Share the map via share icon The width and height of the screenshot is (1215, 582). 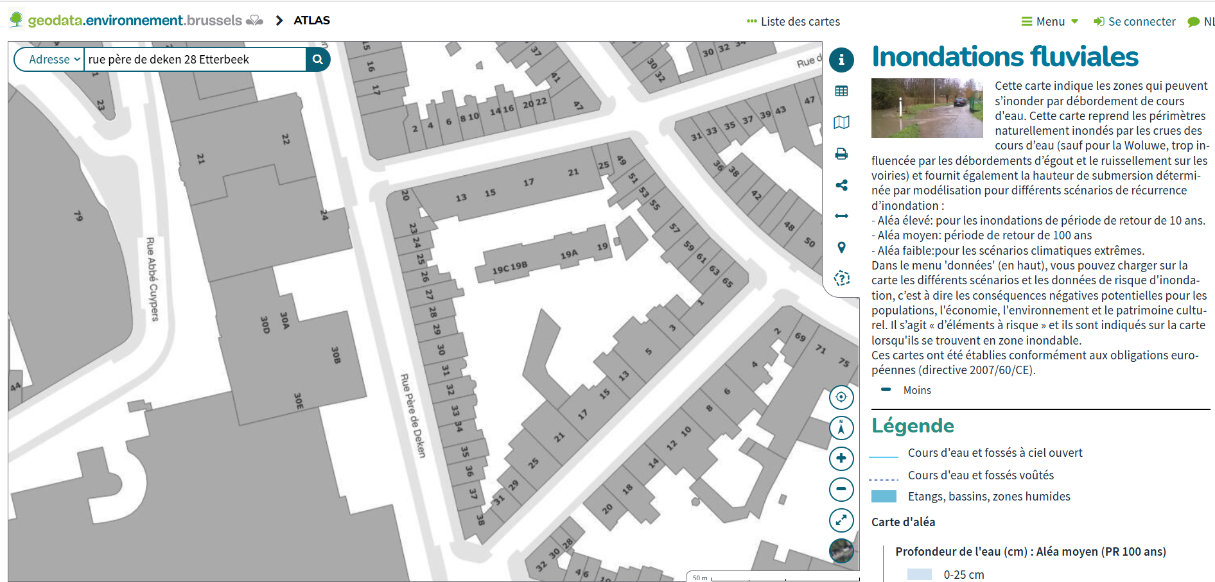point(841,185)
